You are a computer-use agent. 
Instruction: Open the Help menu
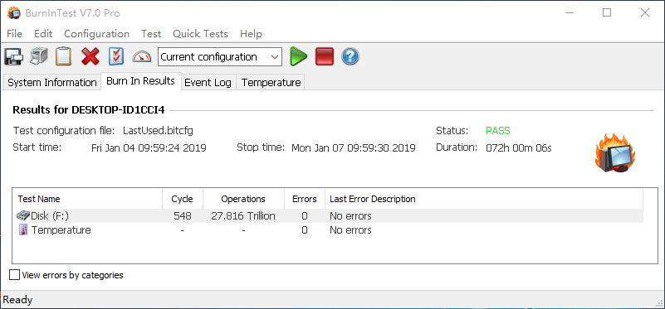tap(251, 34)
